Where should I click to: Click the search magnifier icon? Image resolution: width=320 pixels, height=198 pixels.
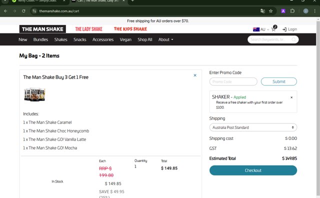click(x=293, y=39)
